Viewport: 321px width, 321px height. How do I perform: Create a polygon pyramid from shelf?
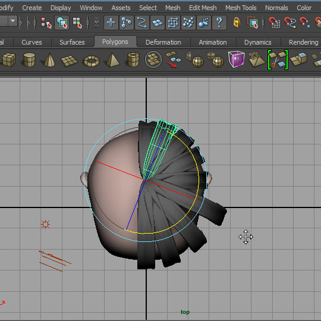tap(112, 60)
